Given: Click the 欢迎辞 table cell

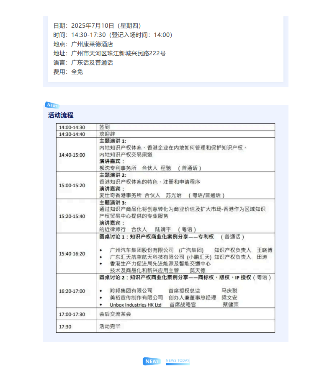Looking at the screenshot, I should (x=186, y=134).
